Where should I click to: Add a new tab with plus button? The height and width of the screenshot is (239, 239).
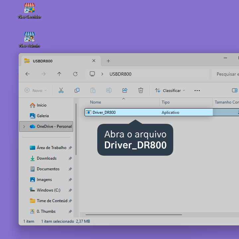tap(108, 61)
